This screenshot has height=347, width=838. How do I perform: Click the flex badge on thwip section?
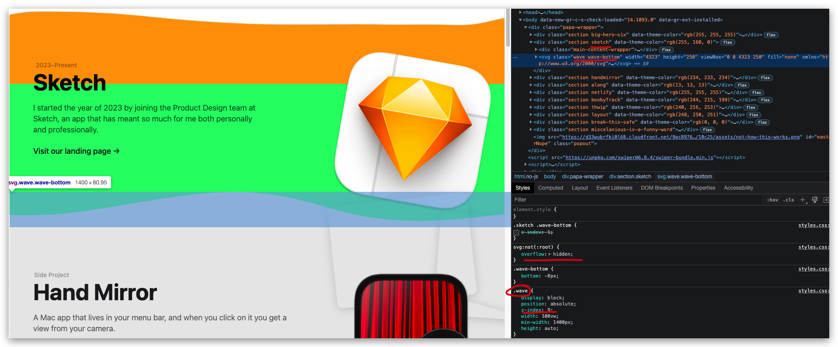pyautogui.click(x=751, y=108)
